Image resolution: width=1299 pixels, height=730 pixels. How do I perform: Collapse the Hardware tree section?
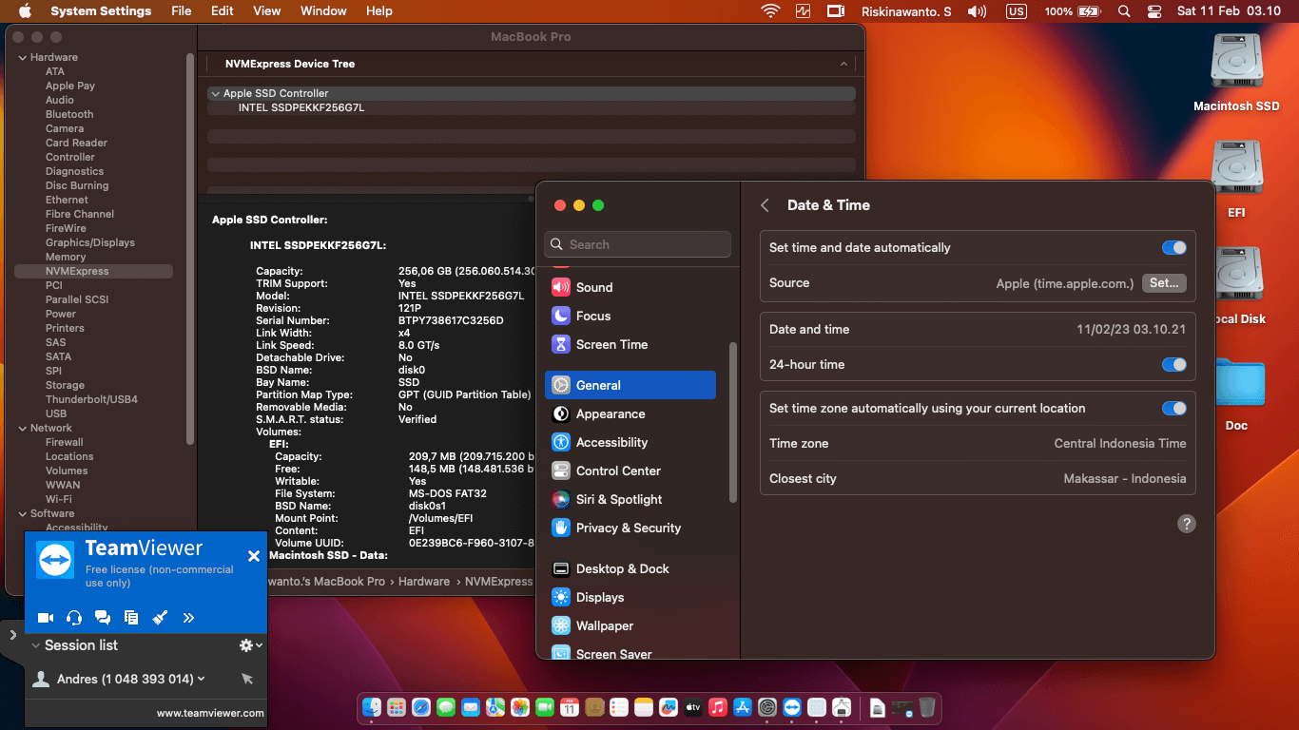click(x=22, y=57)
